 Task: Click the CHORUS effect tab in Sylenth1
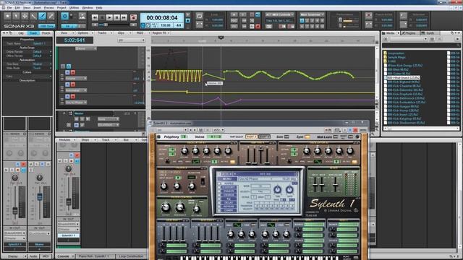coord(229,195)
